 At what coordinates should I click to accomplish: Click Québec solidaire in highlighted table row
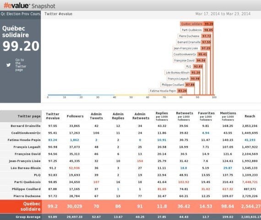[x=31, y=206]
